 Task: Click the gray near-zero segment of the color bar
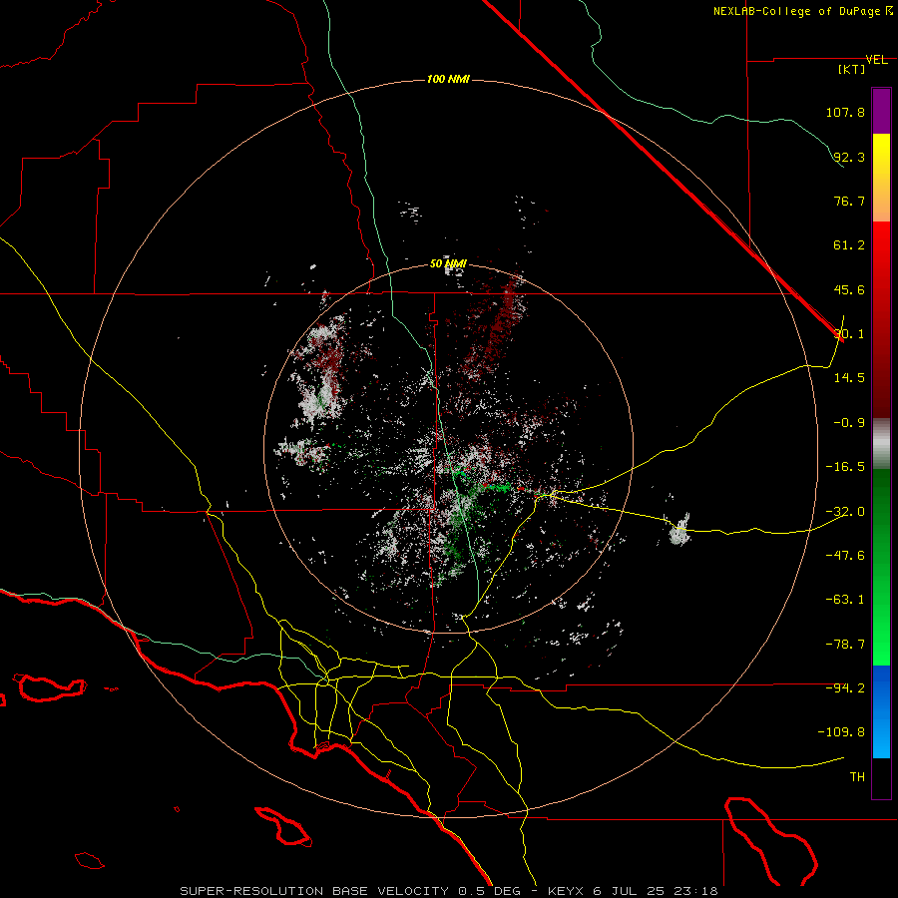coord(881,444)
